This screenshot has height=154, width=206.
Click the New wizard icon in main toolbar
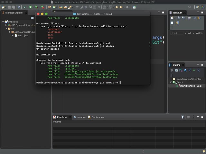[x=3, y=7]
